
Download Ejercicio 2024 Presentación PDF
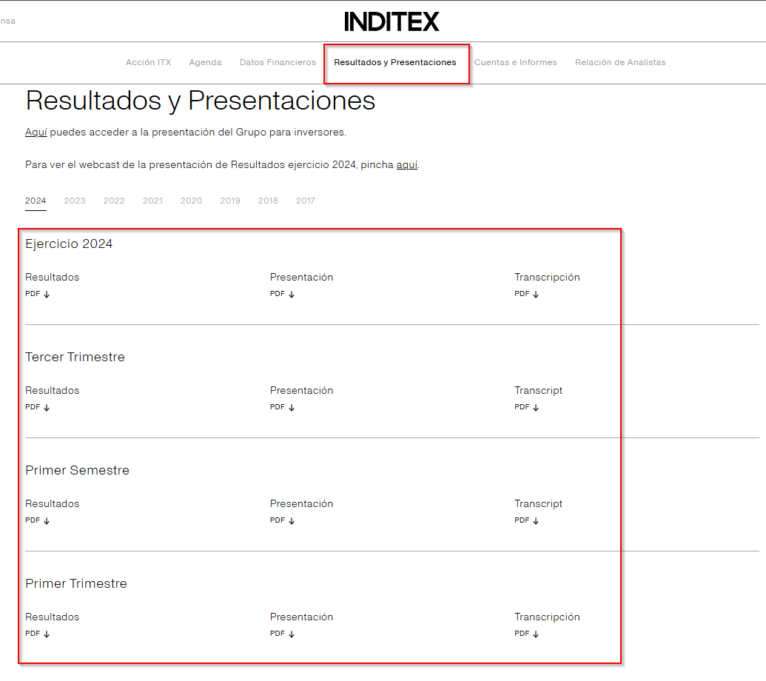click(282, 294)
